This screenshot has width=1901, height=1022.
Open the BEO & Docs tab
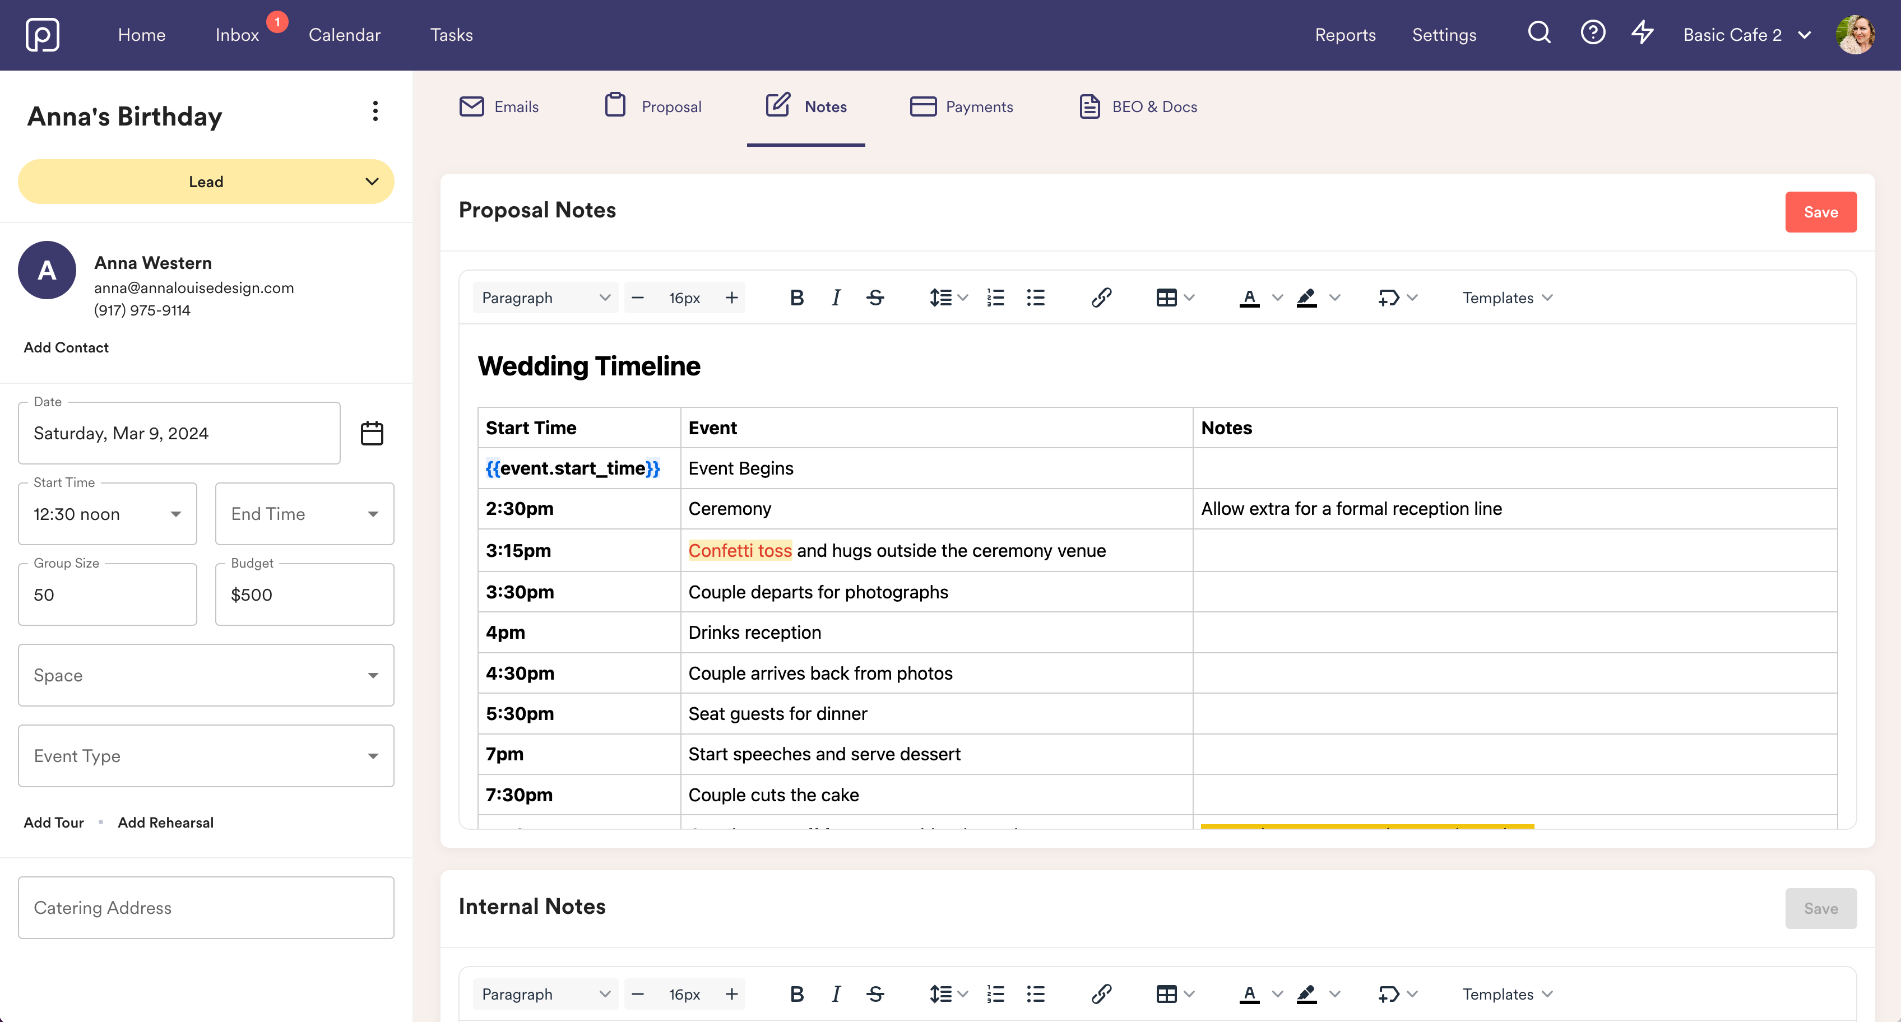pyautogui.click(x=1138, y=107)
